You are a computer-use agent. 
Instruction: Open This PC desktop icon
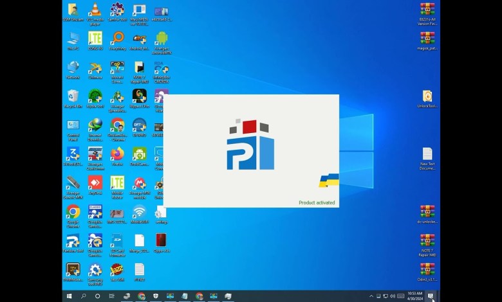pyautogui.click(x=73, y=39)
